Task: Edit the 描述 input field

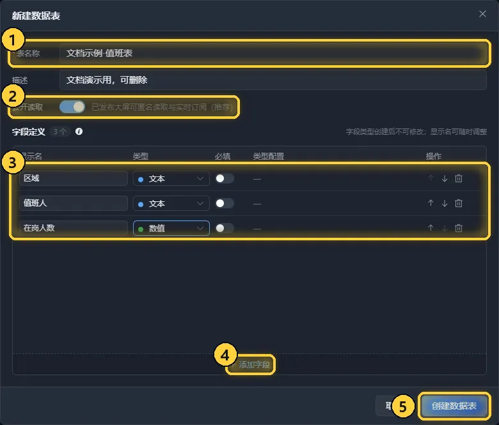Action: click(x=273, y=80)
